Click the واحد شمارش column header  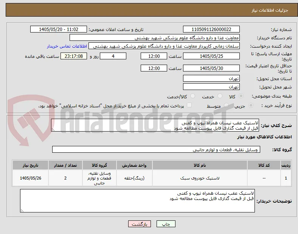pos(134,165)
